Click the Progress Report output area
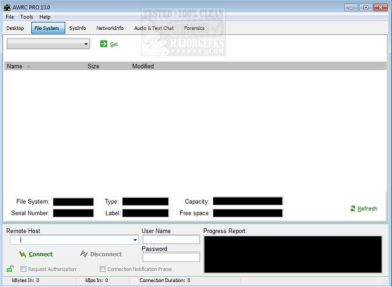The height and width of the screenshot is (287, 392). (293, 255)
